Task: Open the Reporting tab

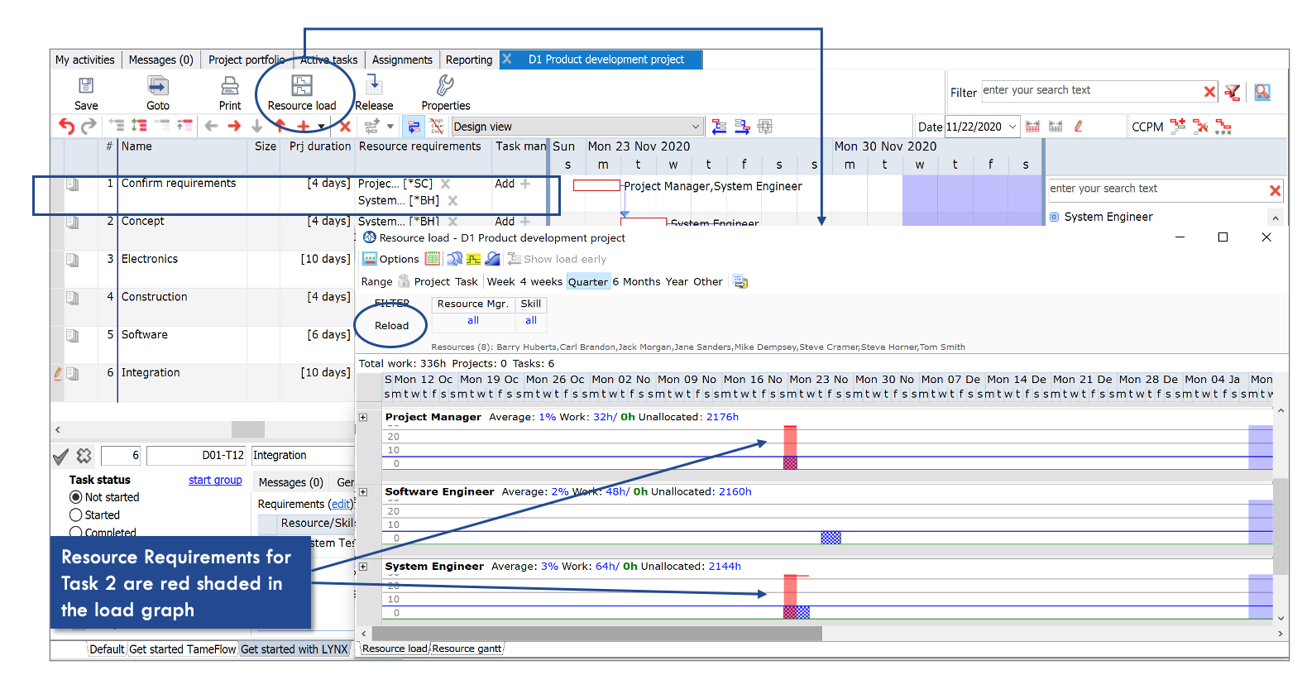Action: coord(469,60)
